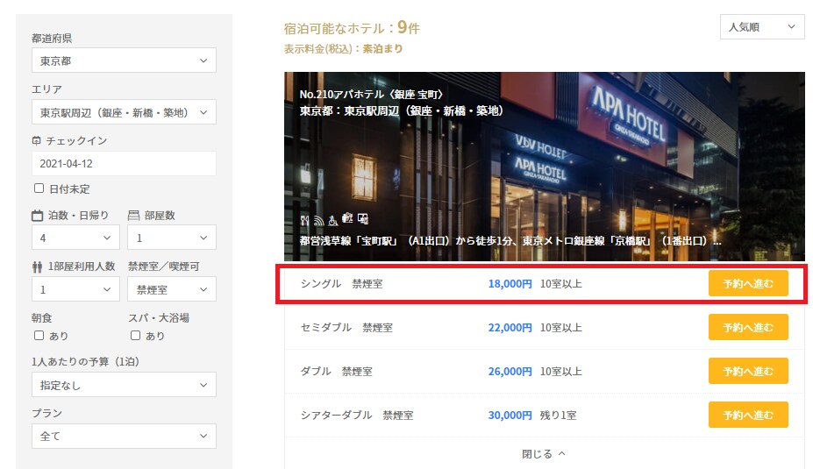Click the ダブル 禁煙室 room name
Viewport: 813px width, 469px height.
point(337,371)
